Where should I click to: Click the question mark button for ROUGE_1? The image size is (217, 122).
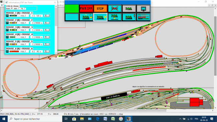(45, 16)
